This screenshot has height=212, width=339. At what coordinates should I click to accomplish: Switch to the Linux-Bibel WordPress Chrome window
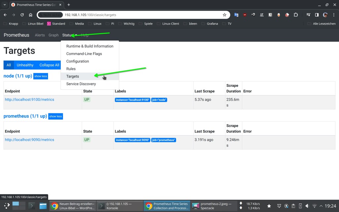(73, 206)
